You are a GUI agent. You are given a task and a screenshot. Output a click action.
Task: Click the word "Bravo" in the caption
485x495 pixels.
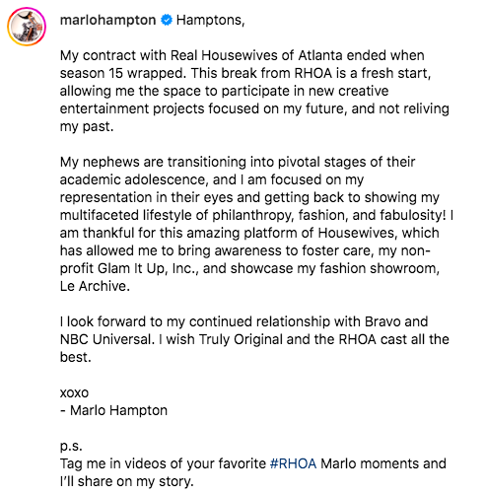point(382,321)
